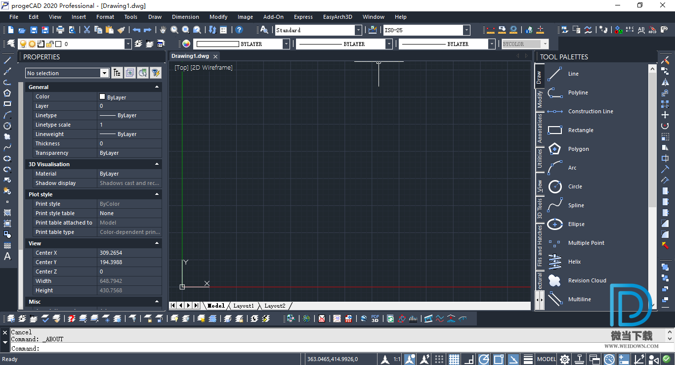Open the Dimension menu
Image resolution: width=675 pixels, height=365 pixels.
coord(185,17)
